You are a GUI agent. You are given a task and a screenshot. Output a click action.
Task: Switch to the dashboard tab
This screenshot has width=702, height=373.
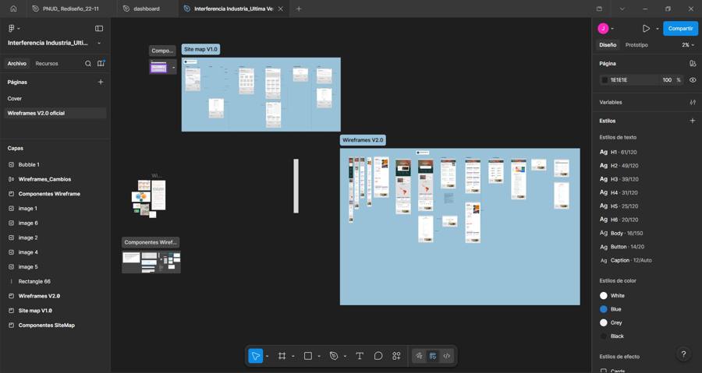pos(147,9)
